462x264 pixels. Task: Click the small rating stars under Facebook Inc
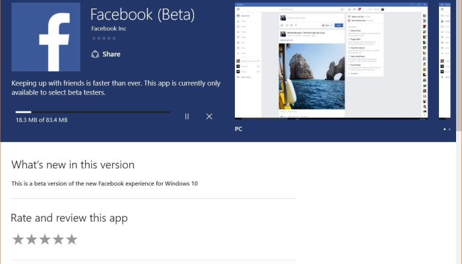click(x=103, y=38)
